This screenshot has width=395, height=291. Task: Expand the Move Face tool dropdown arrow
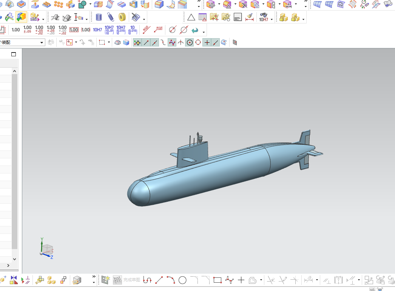click(219, 4)
